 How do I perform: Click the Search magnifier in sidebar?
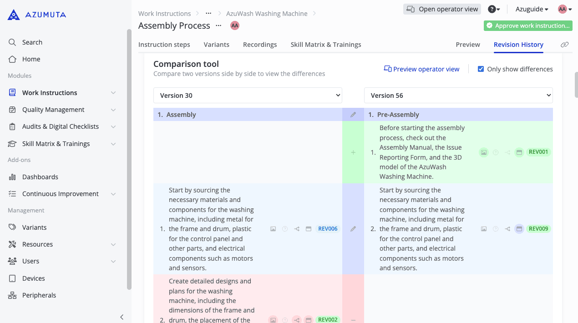[x=12, y=42]
